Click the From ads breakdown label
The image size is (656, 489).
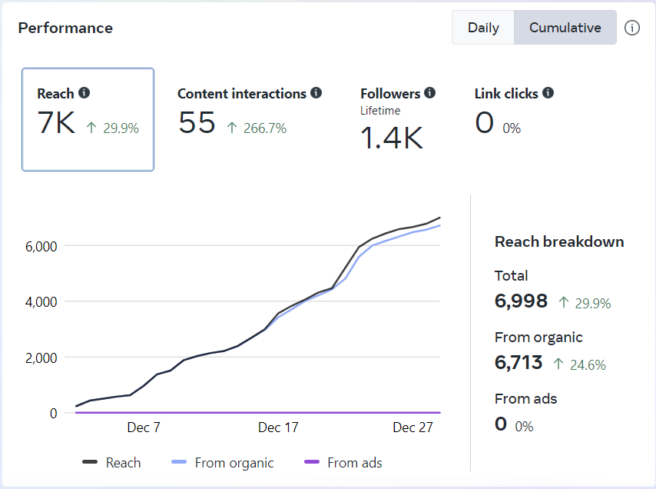(525, 398)
